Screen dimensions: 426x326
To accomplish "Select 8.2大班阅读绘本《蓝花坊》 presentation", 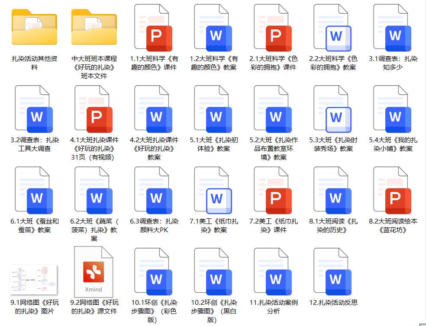I will pos(393,191).
